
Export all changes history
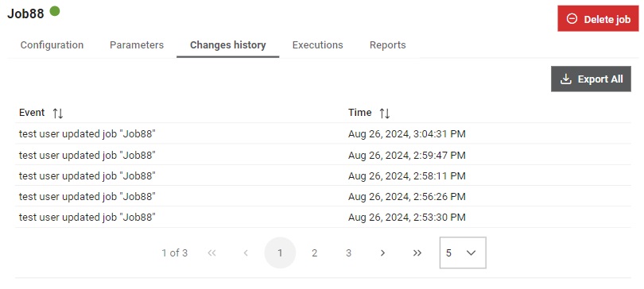tap(591, 79)
